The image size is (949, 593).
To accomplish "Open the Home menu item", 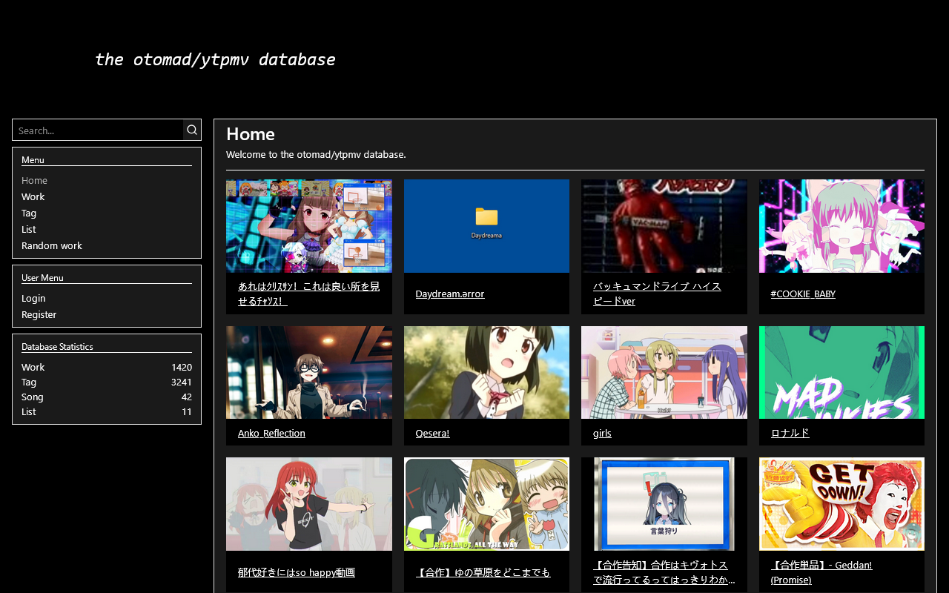I will coord(34,180).
